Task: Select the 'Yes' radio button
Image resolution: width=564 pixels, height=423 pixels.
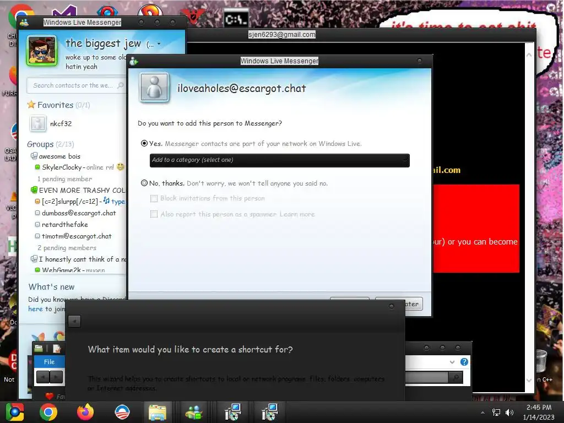Action: click(x=144, y=144)
